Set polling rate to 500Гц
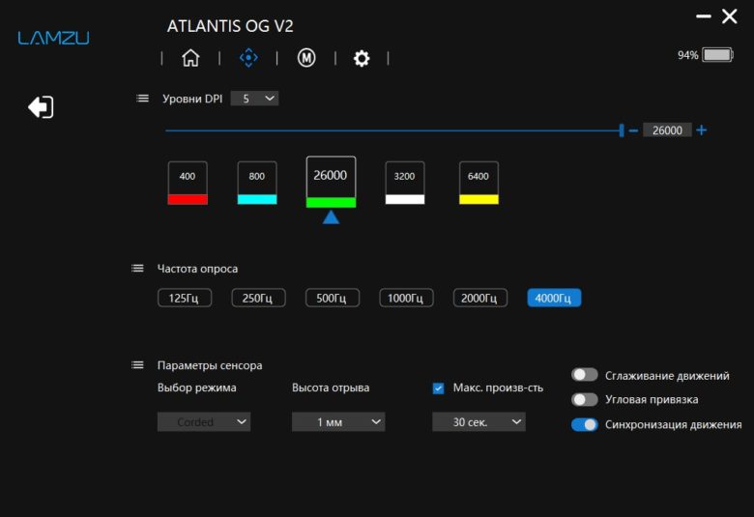 333,299
